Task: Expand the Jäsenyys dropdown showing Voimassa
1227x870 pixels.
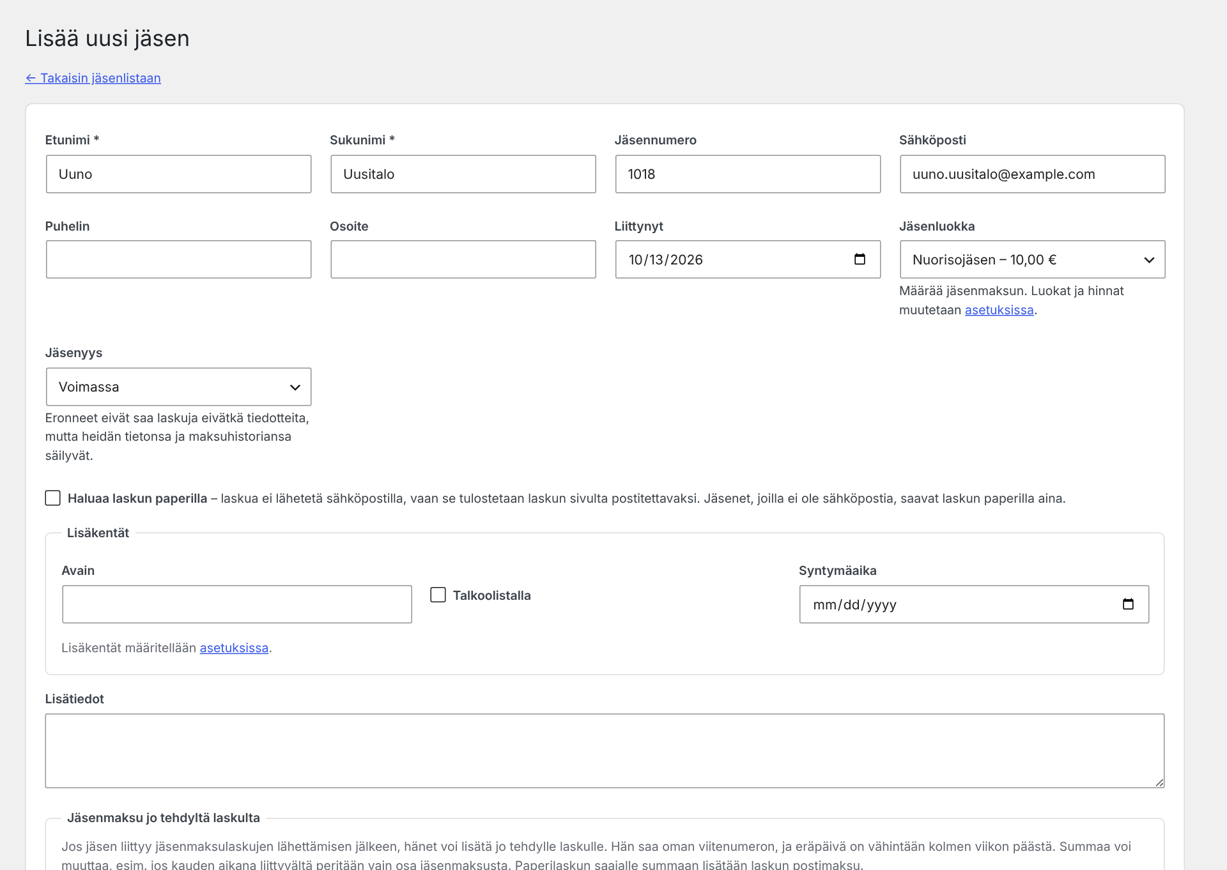Action: (x=178, y=386)
